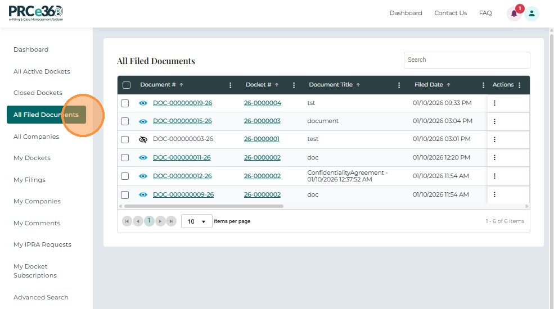Image resolution: width=554 pixels, height=309 pixels.
Task: Navigate to My Dockets
Action: coord(32,158)
